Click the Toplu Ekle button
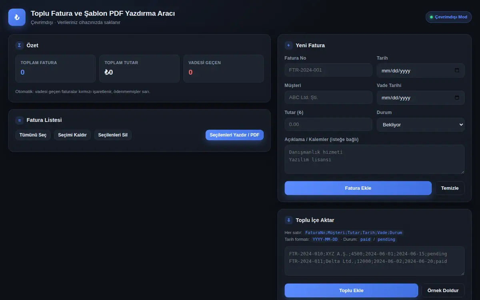The height and width of the screenshot is (300, 480). (351, 290)
